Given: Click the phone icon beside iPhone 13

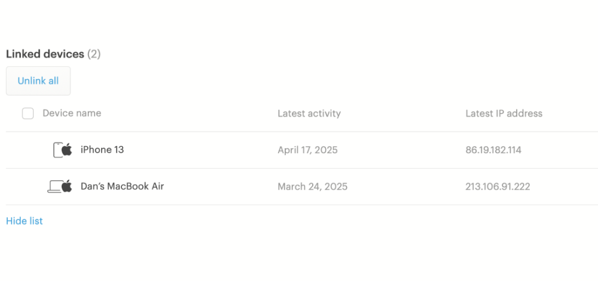Looking at the screenshot, I should point(57,150).
